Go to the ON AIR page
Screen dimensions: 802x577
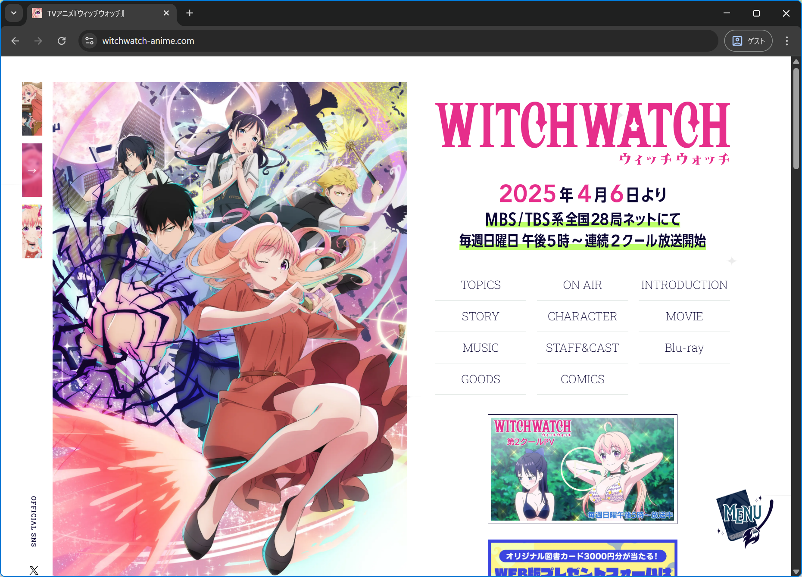point(582,285)
